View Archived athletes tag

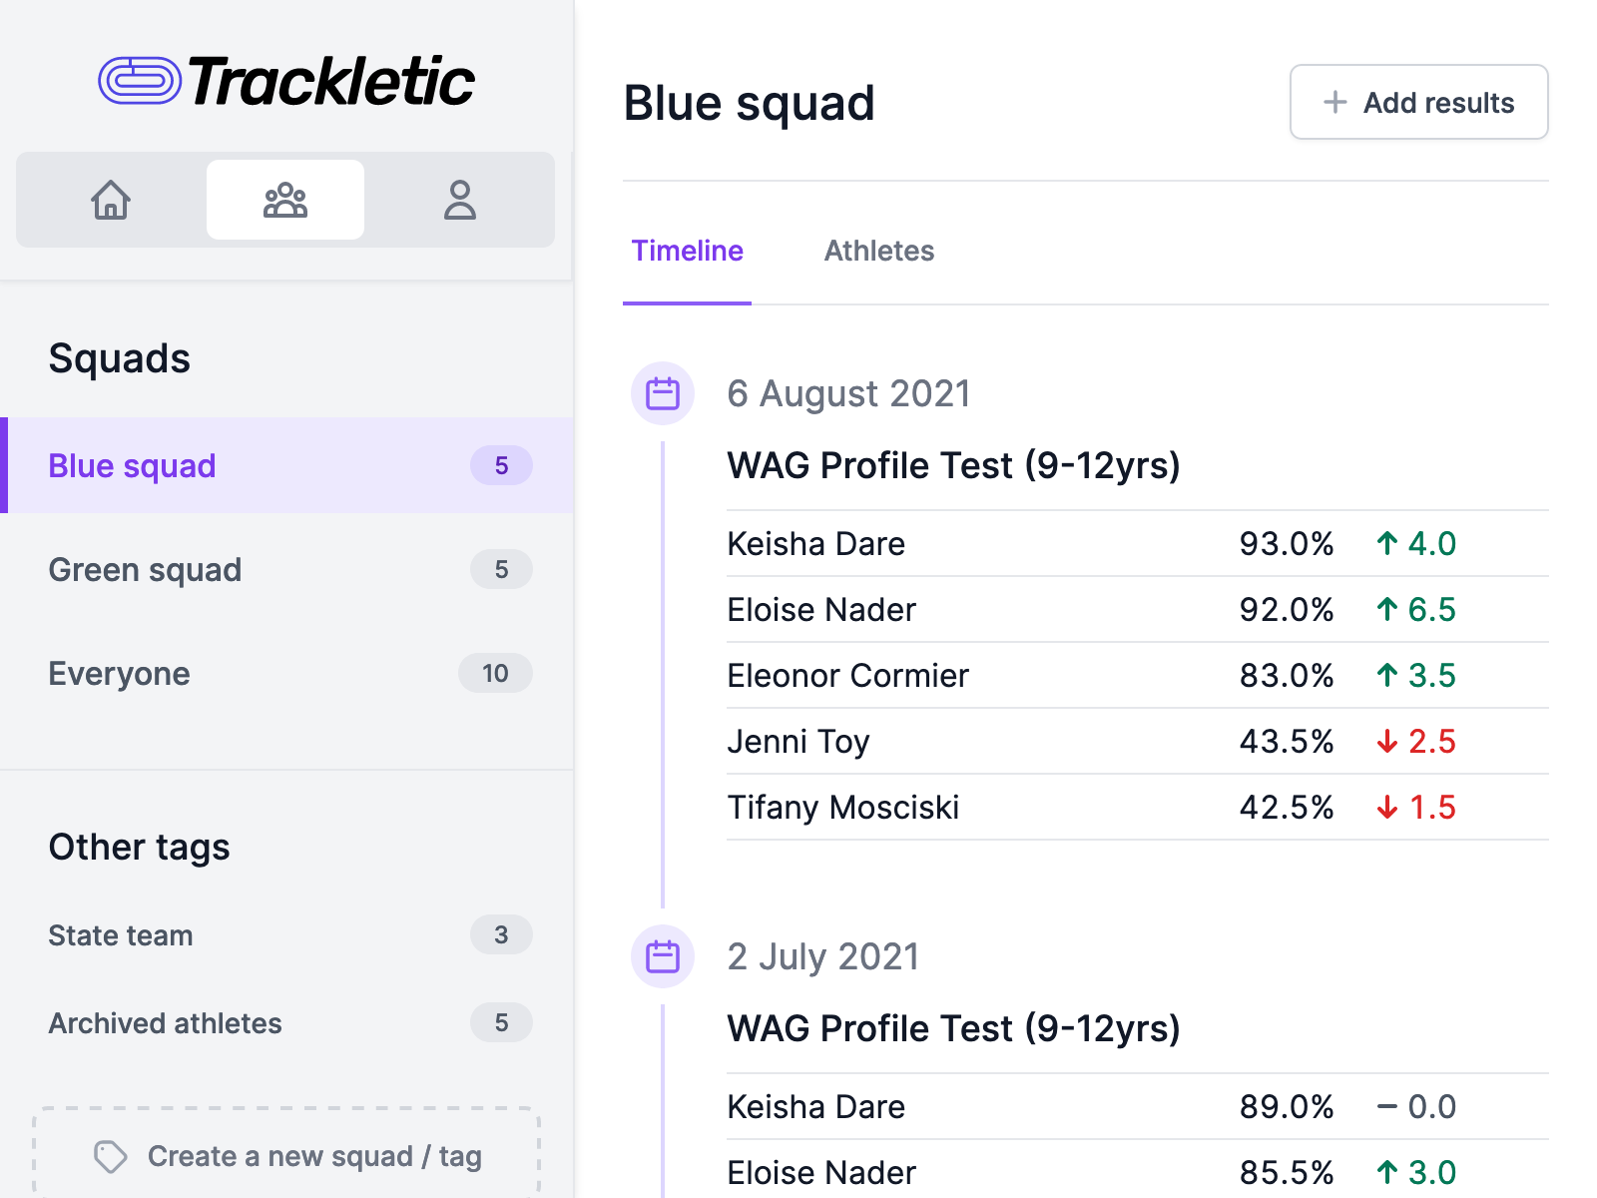165,1022
